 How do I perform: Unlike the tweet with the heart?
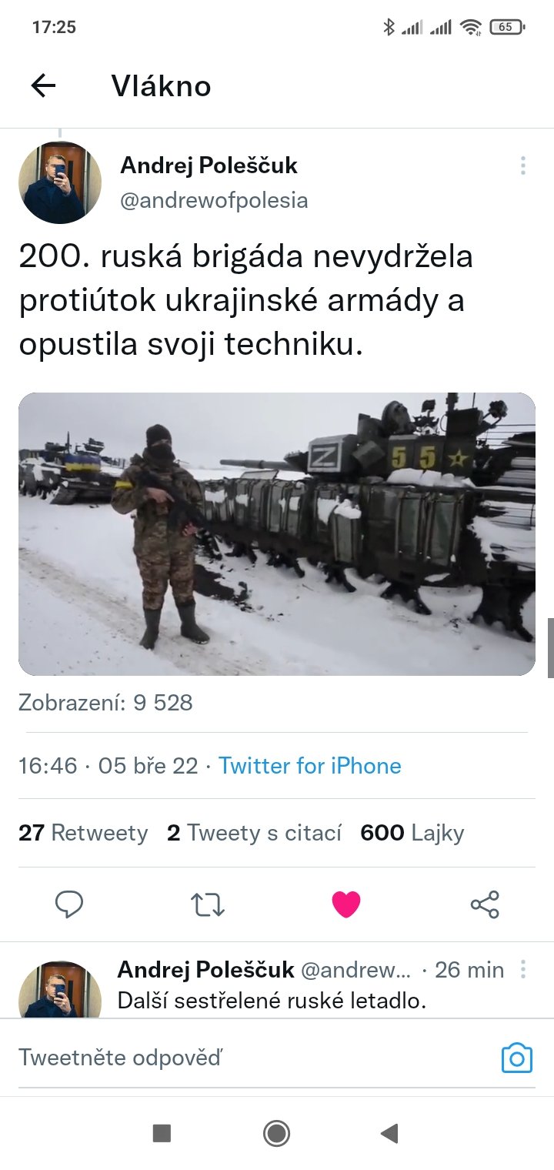pos(346,904)
